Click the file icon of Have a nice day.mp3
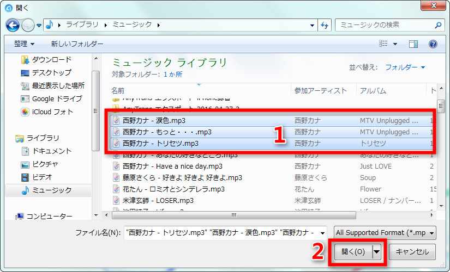 [116, 166]
